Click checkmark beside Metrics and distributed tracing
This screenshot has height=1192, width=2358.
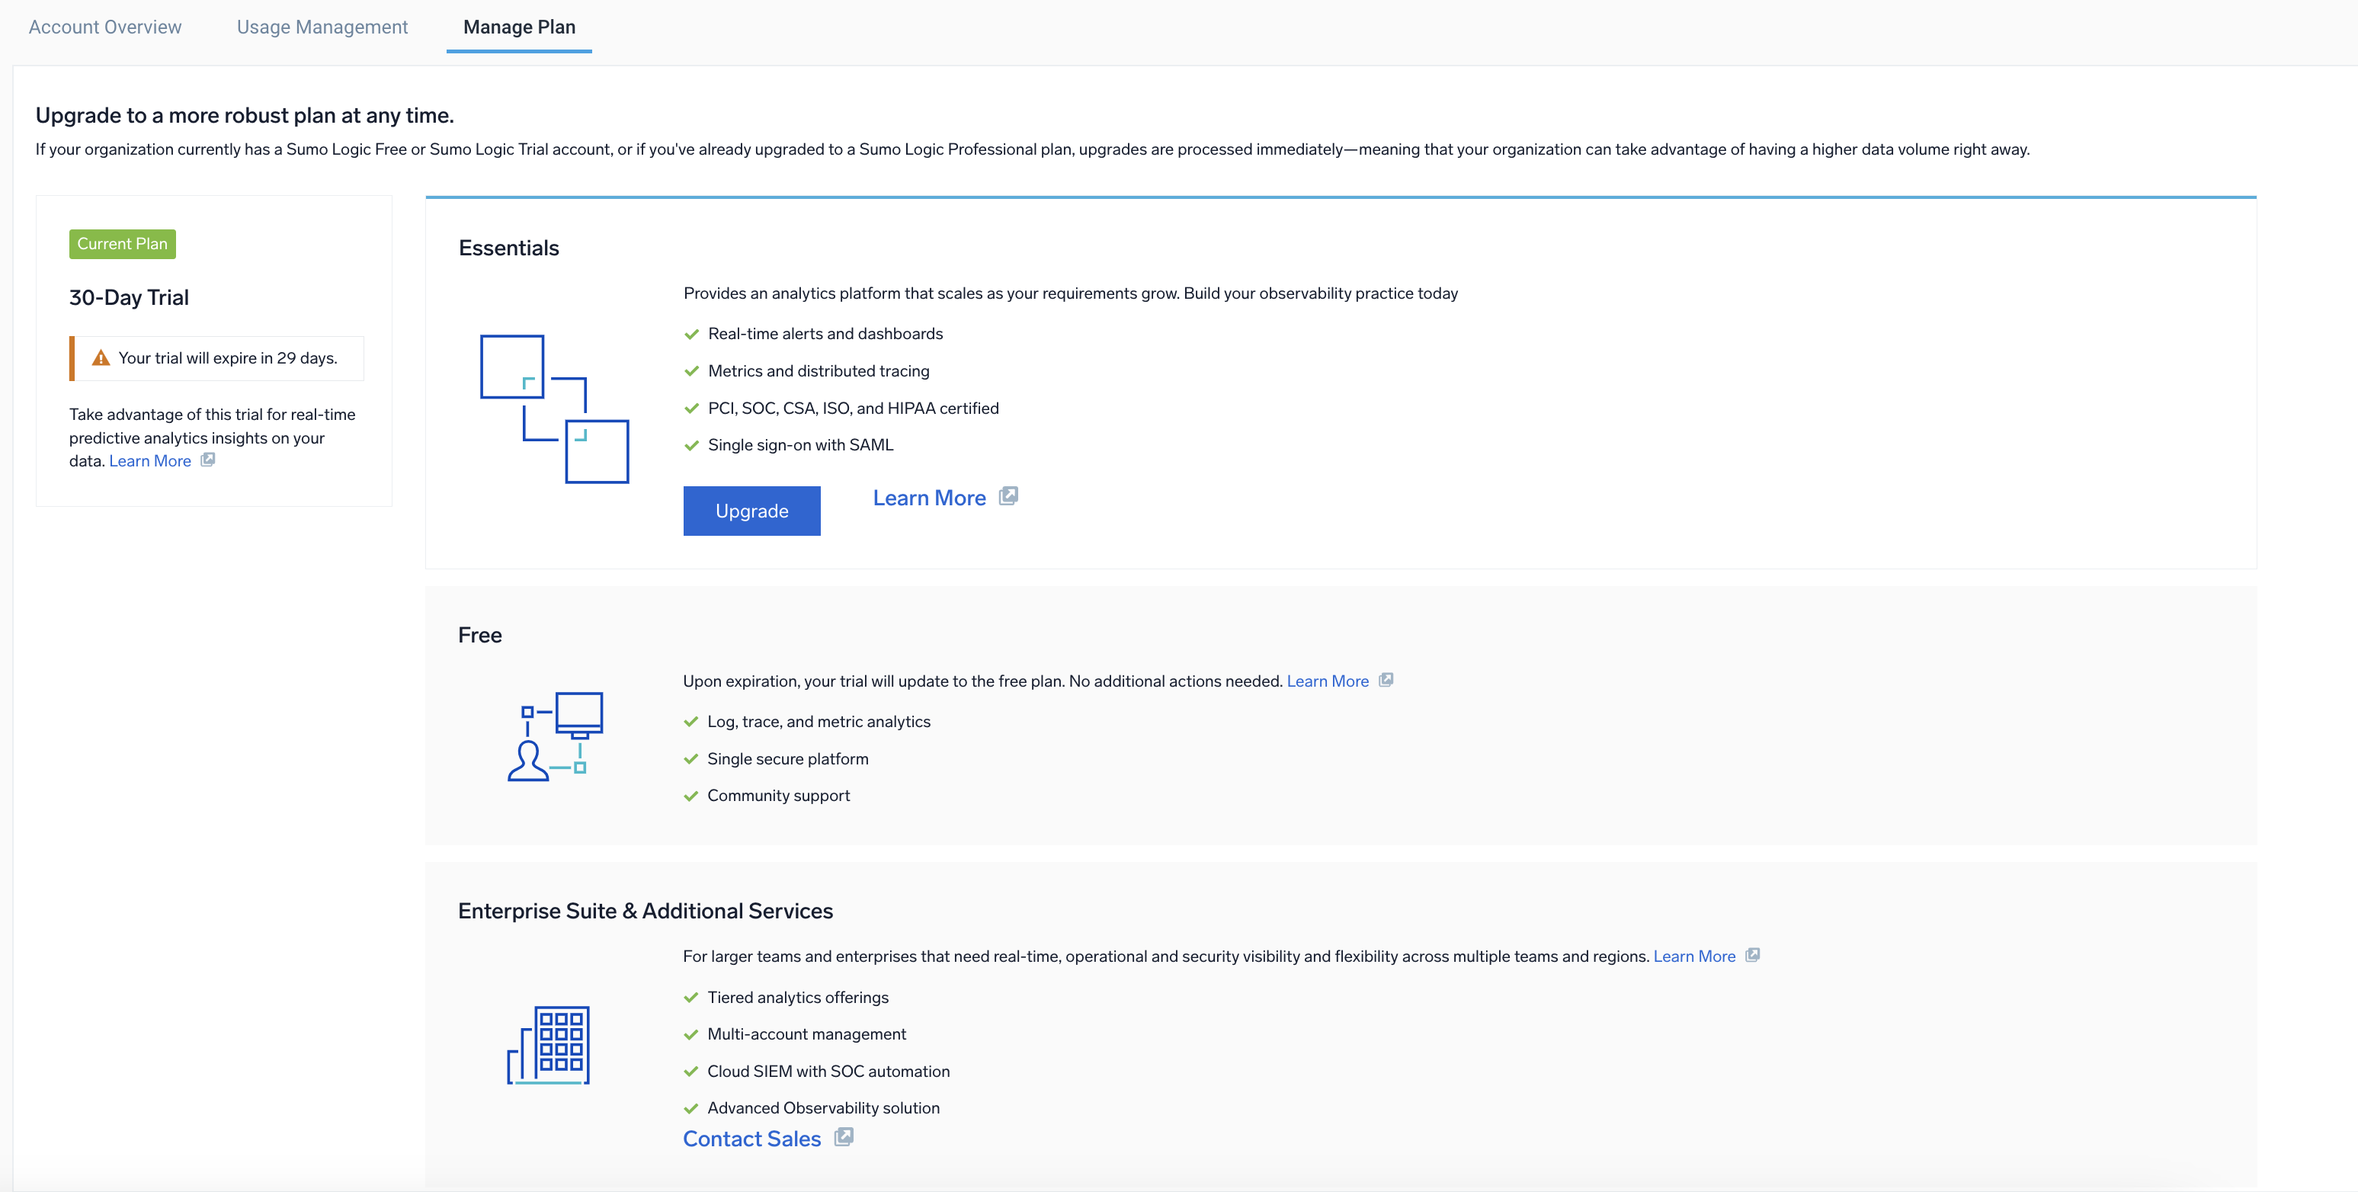692,372
